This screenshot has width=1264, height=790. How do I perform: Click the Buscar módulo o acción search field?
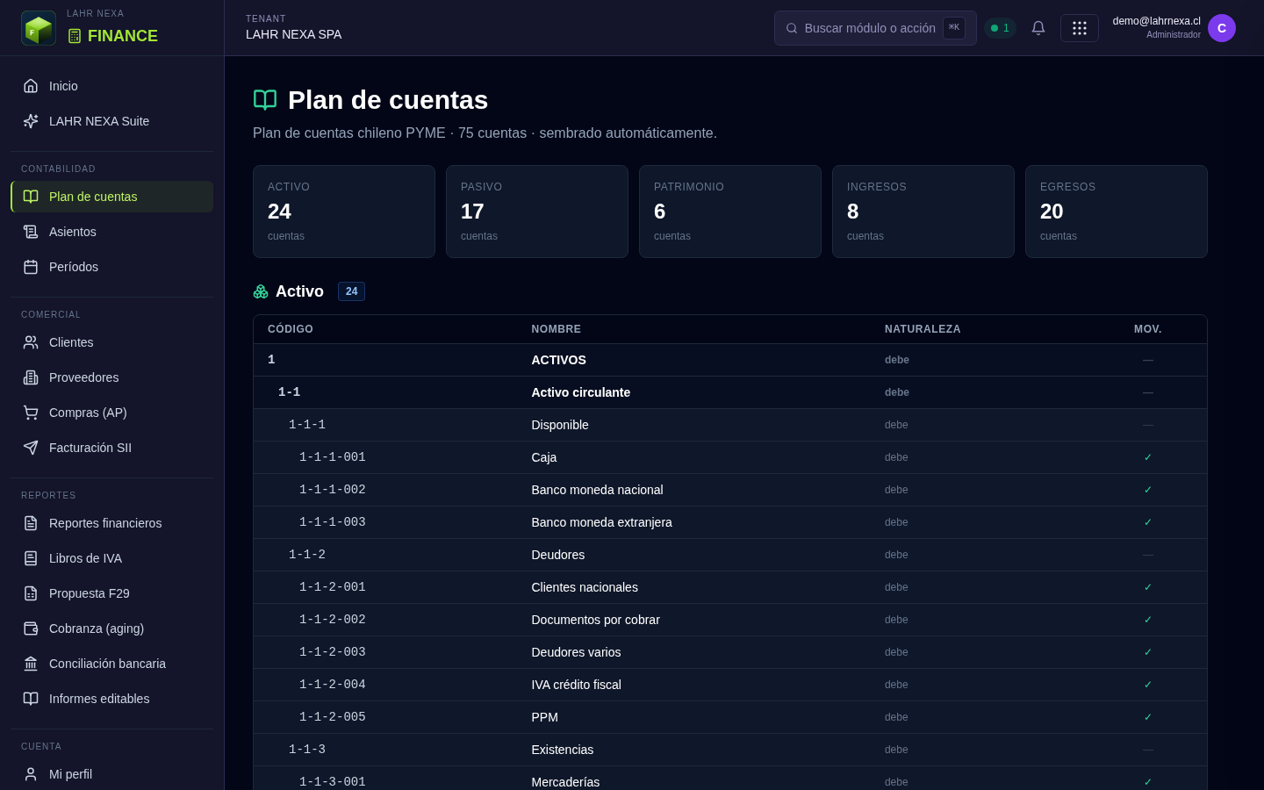coord(875,28)
